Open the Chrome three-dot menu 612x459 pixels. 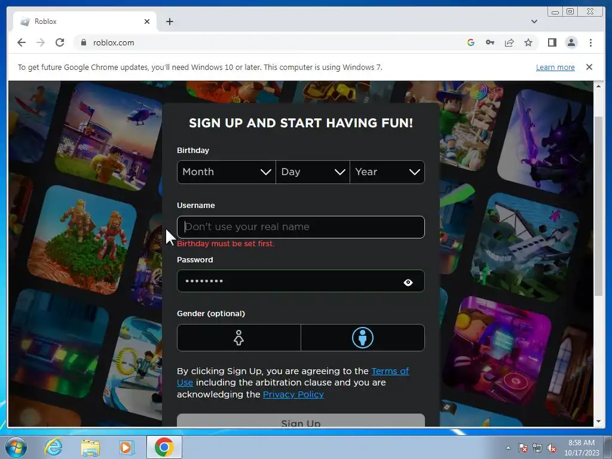coord(590,42)
